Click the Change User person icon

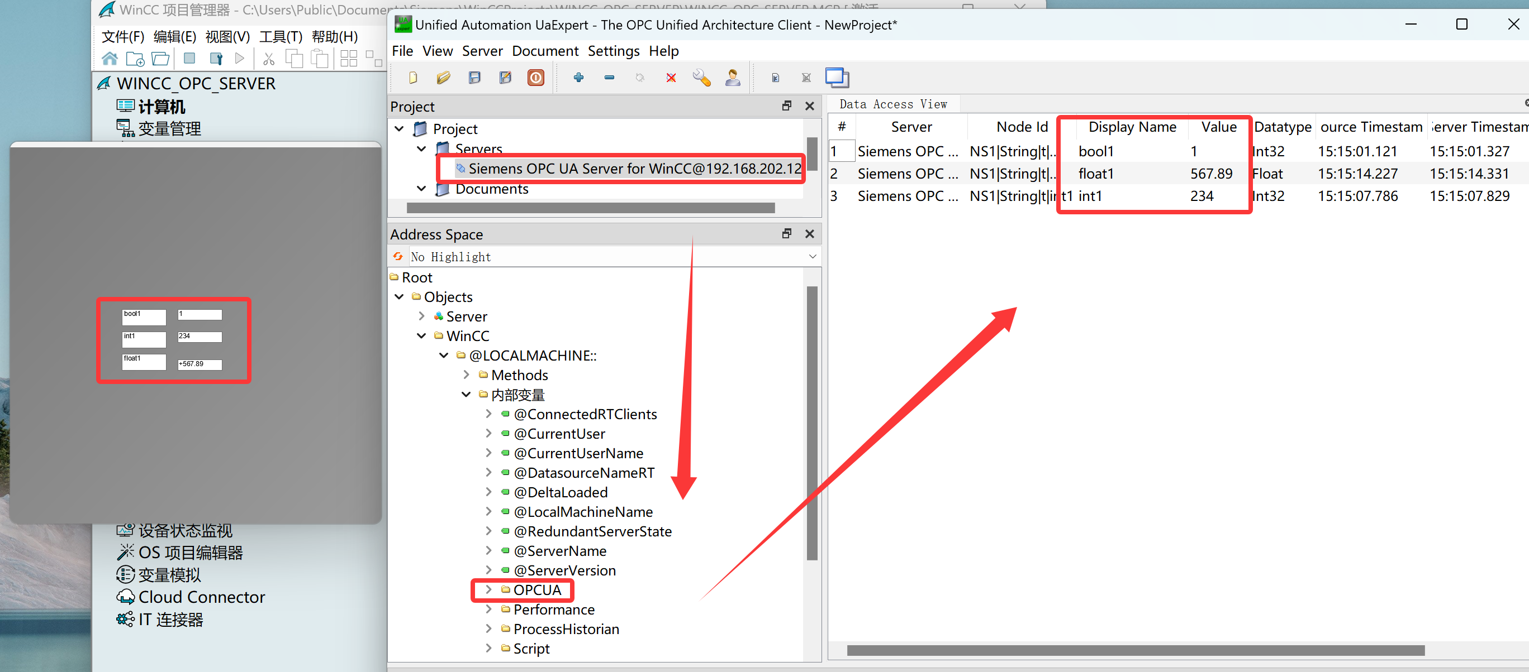[733, 78]
